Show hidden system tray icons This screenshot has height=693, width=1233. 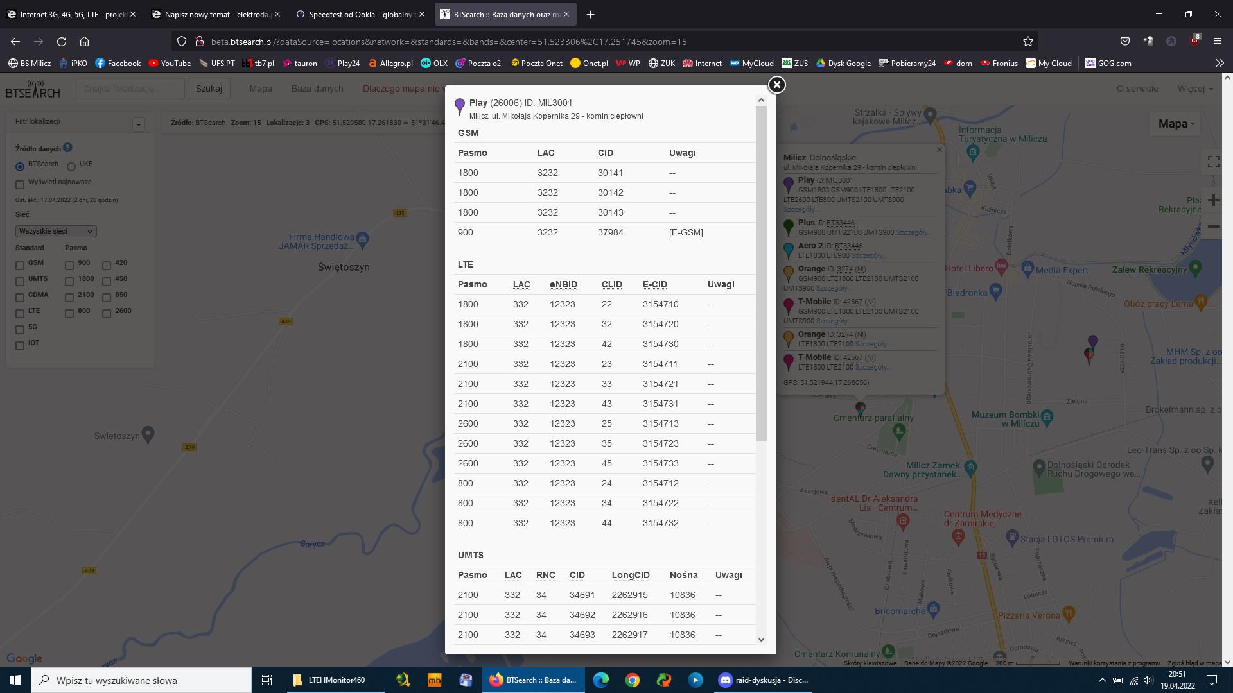(x=1102, y=680)
